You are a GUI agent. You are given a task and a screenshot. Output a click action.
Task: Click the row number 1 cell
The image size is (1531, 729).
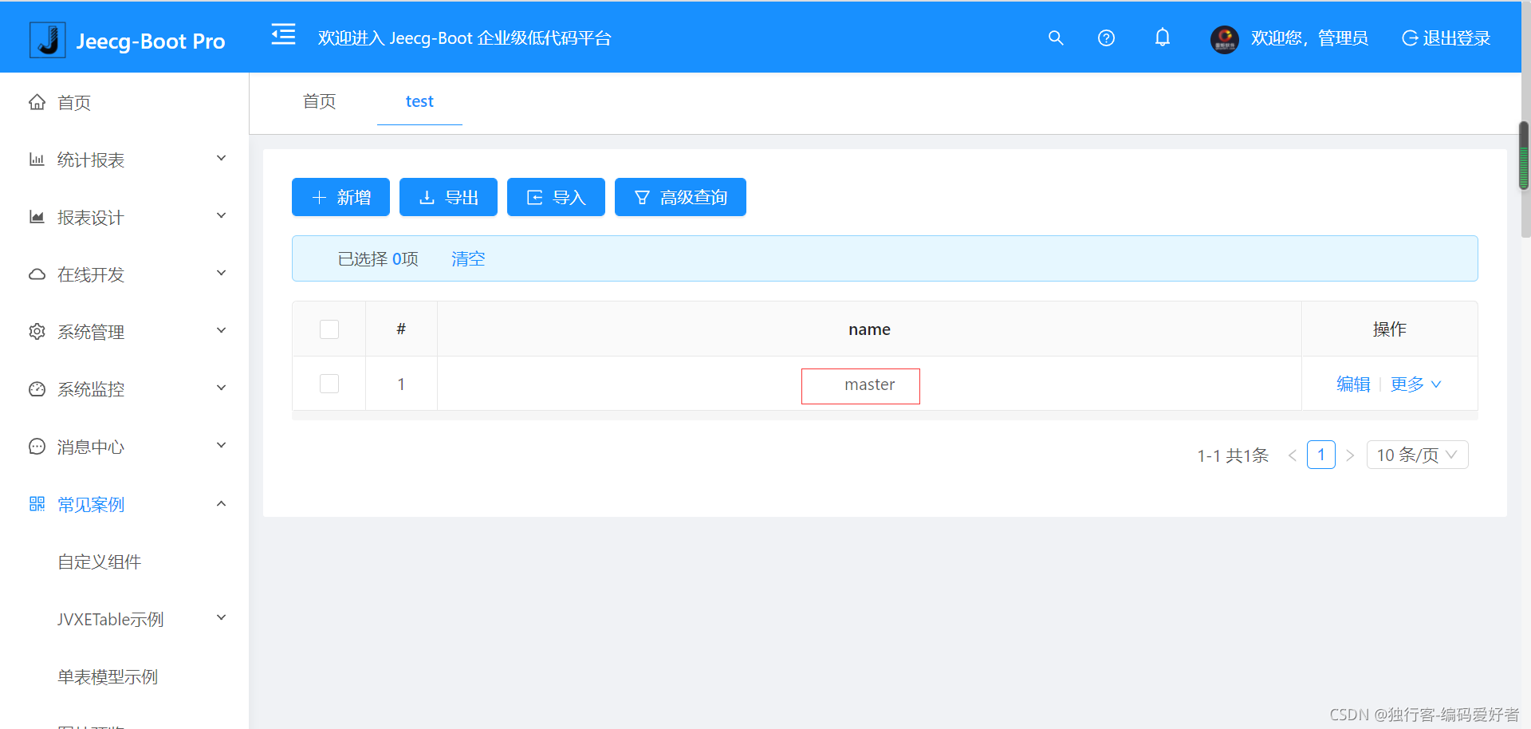click(x=401, y=384)
